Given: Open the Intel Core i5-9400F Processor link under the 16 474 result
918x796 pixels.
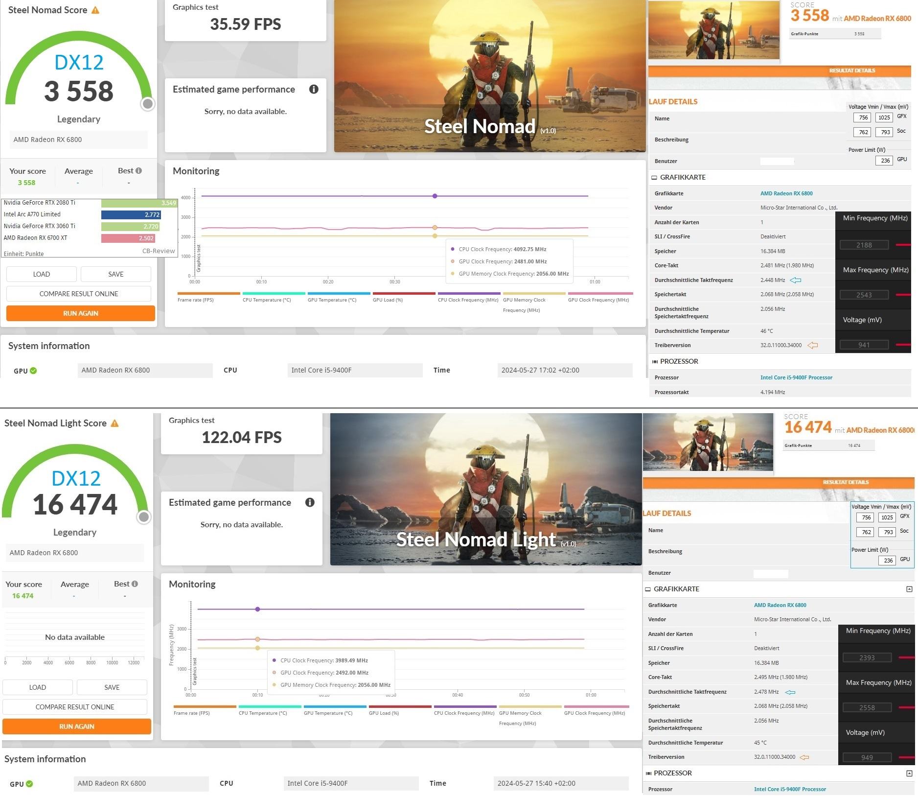Looking at the screenshot, I should click(790, 789).
